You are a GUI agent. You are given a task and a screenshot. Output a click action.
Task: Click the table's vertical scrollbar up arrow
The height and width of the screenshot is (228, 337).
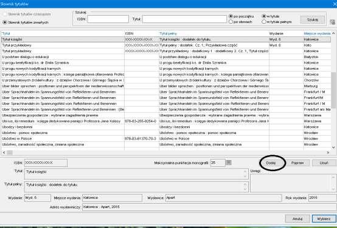333,33
